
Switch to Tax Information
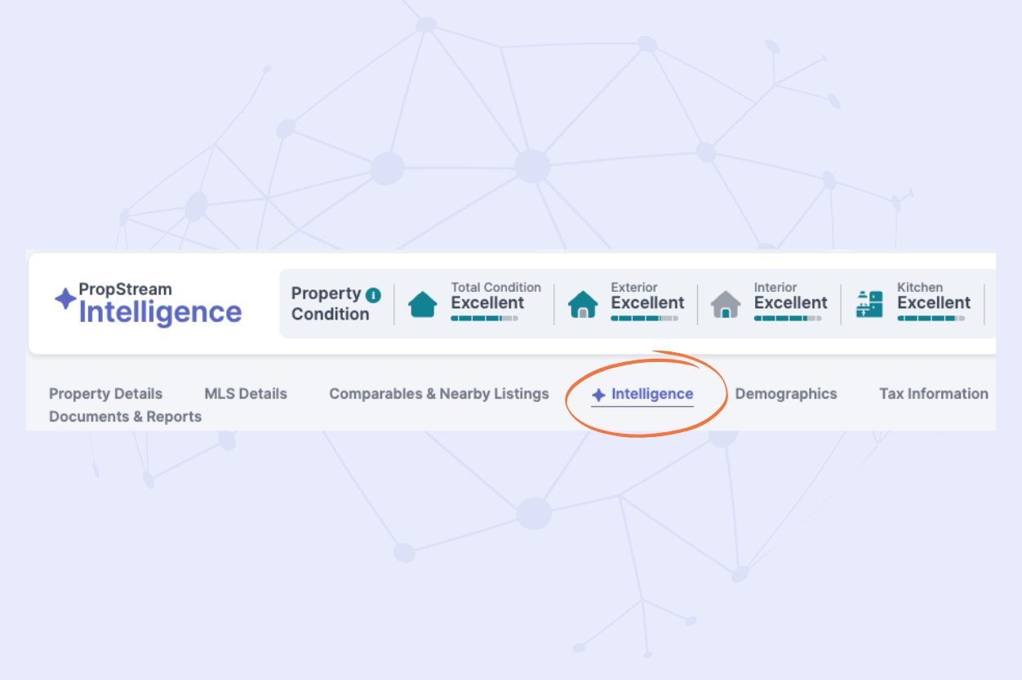(x=933, y=394)
